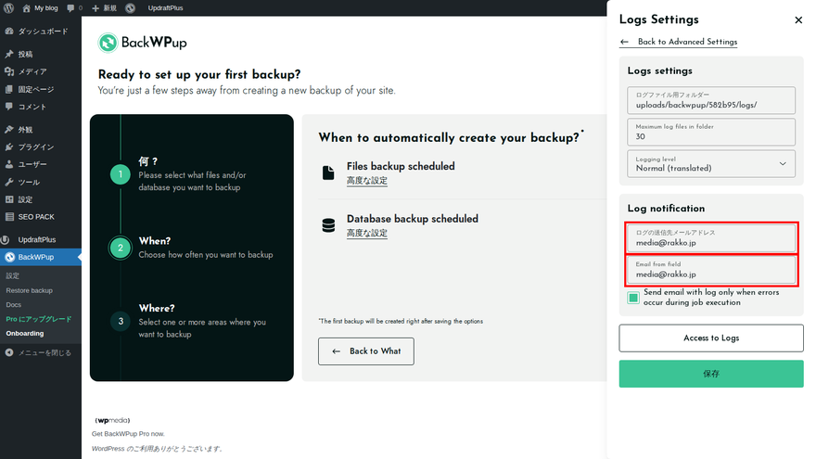Select step 2 When circle
The width and height of the screenshot is (816, 459).
coord(121,248)
